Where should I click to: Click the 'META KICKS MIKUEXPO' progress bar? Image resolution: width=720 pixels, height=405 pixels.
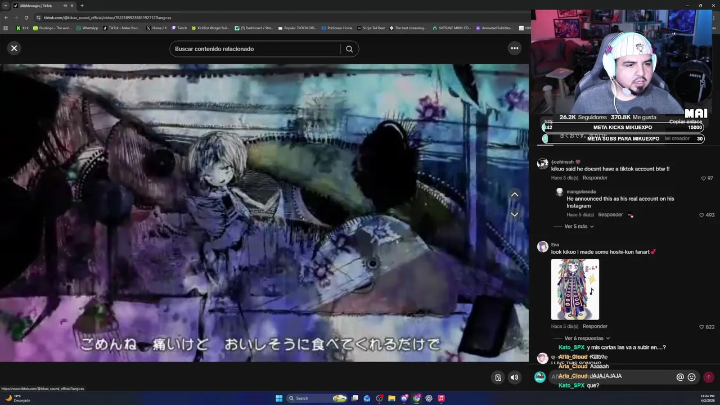[623, 128]
